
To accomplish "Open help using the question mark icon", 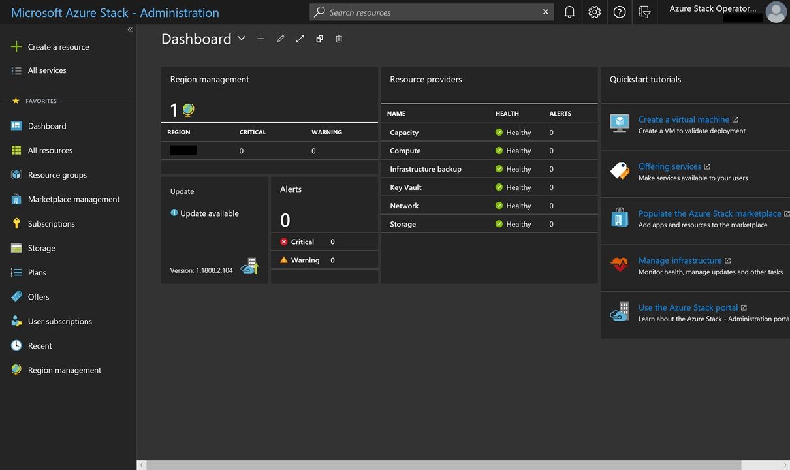I will click(x=619, y=12).
